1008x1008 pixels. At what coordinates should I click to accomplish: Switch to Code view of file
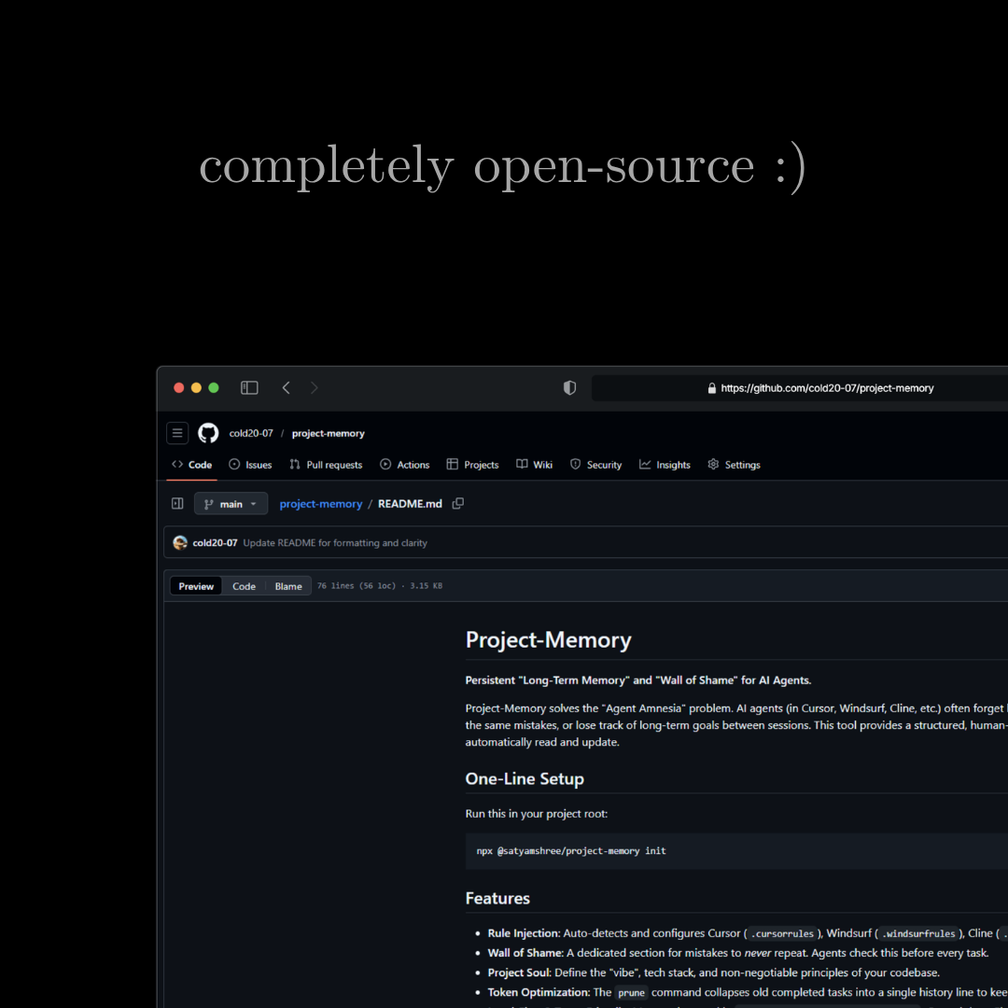244,586
